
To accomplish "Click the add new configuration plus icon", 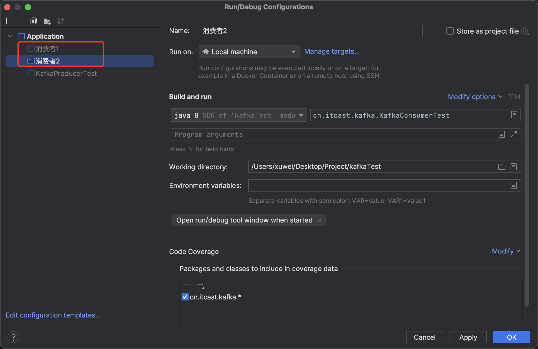I will point(7,21).
